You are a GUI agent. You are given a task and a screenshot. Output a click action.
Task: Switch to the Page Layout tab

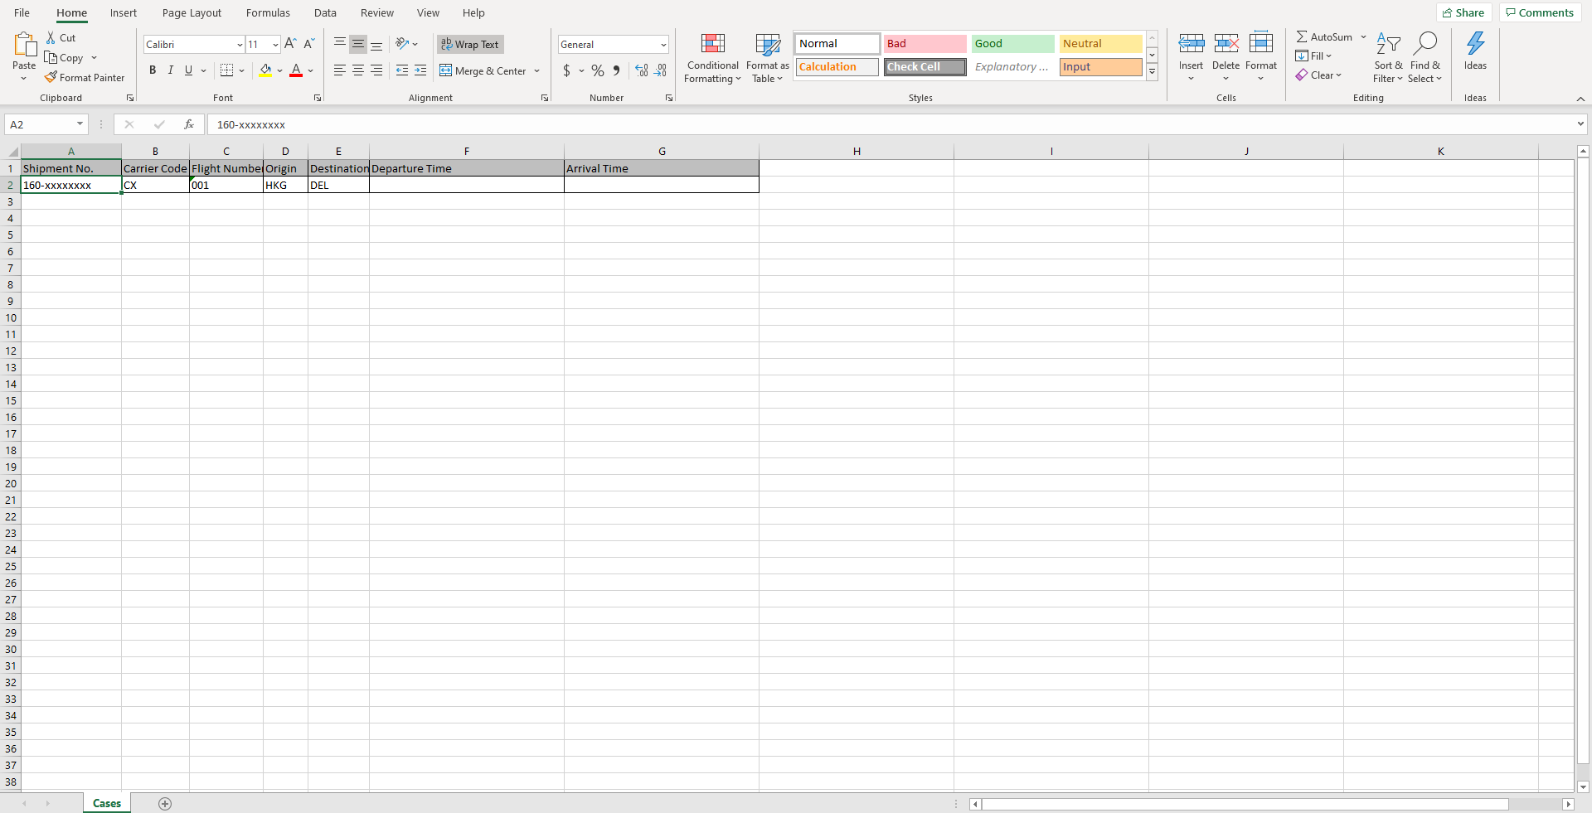tap(192, 13)
